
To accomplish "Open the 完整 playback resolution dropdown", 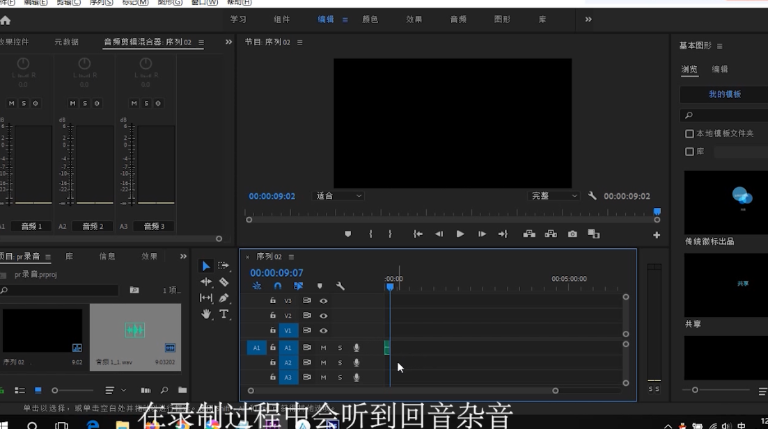I will coord(554,195).
